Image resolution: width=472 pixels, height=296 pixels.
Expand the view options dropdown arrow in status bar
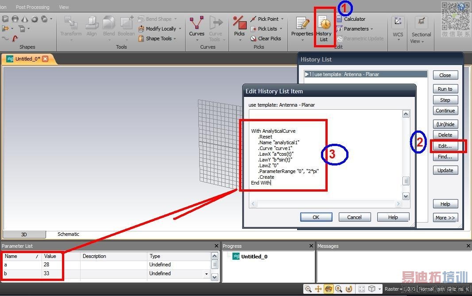pyautogui.click(x=379, y=289)
